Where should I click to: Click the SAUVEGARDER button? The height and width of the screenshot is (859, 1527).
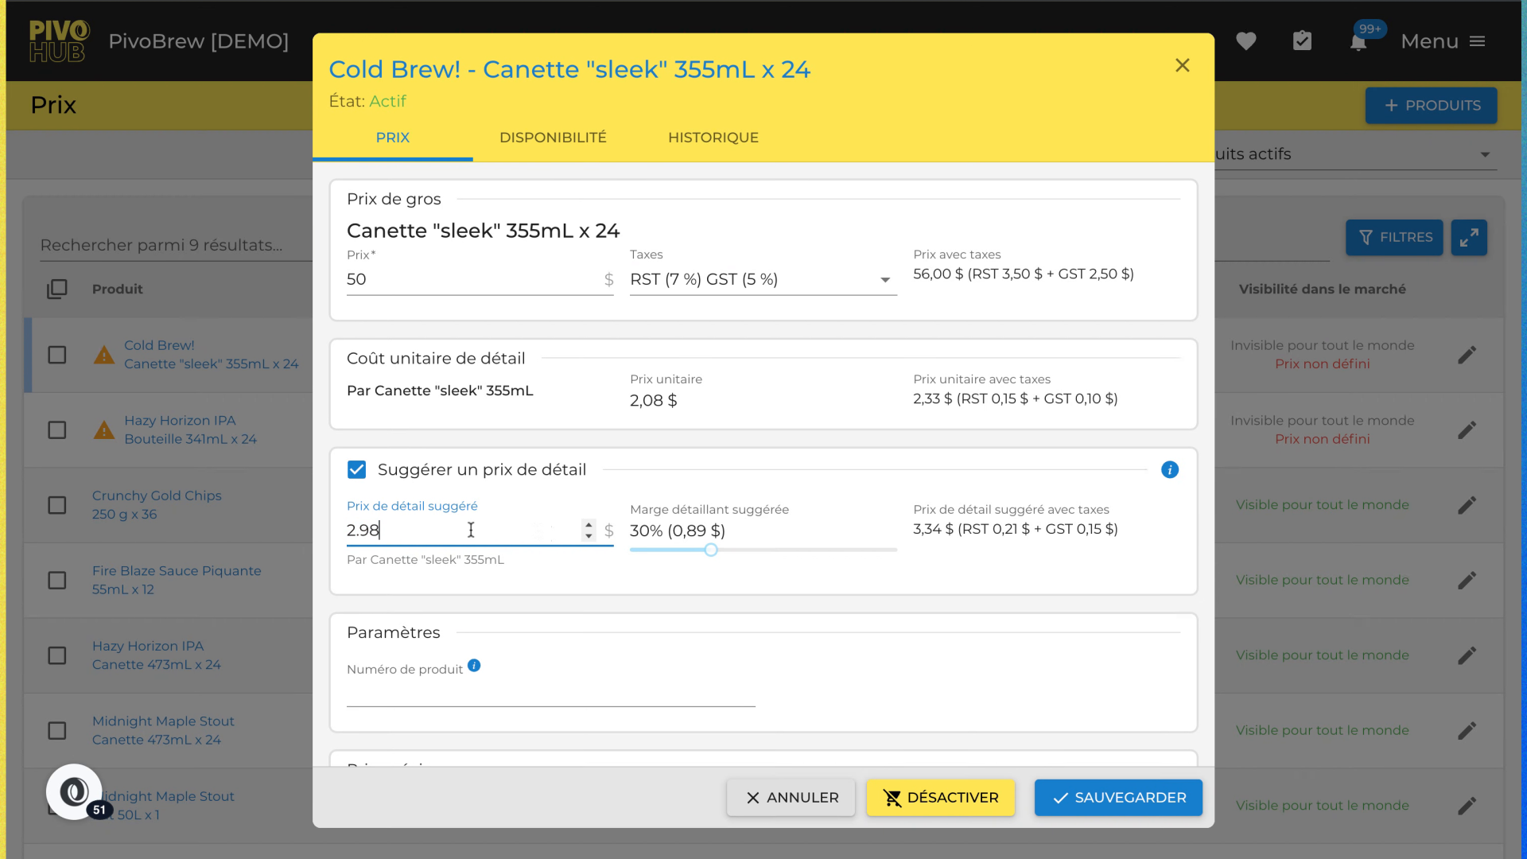(1117, 798)
